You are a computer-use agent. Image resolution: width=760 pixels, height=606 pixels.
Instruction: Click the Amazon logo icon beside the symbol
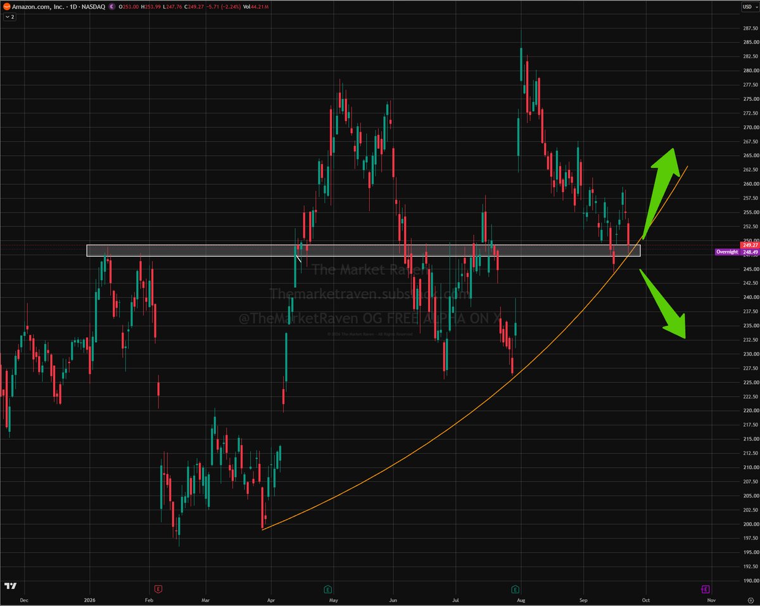click(7, 6)
